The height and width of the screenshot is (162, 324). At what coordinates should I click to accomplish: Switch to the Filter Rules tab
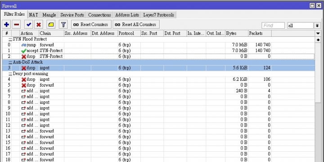click(14, 14)
